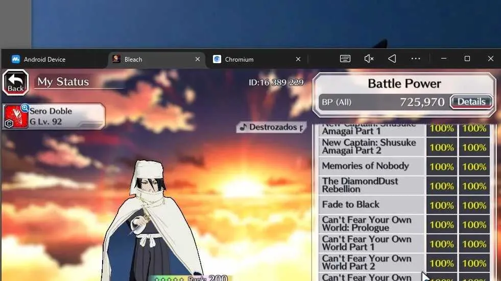Tap magnifier icon on guild emblem
Image resolution: width=501 pixels, height=281 pixels.
point(25,108)
